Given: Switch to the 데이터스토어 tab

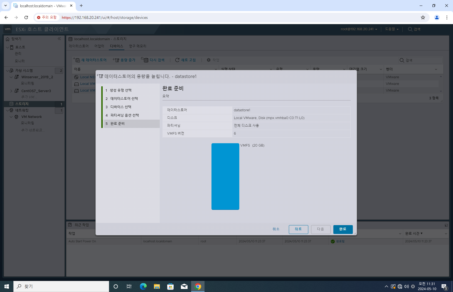Looking at the screenshot, I should [x=79, y=46].
